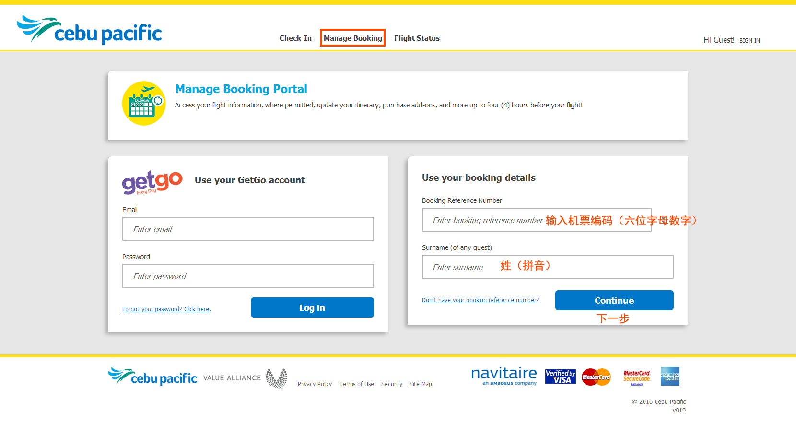796x424 pixels.
Task: Click Forgot your password link
Action: [x=166, y=309]
